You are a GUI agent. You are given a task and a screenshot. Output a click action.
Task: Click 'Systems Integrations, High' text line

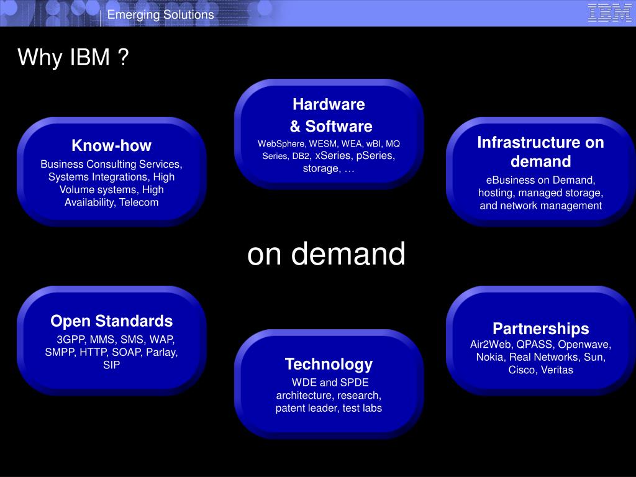(x=112, y=177)
